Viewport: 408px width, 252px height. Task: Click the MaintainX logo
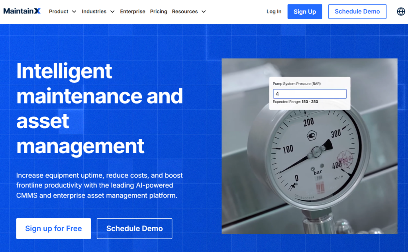point(22,11)
